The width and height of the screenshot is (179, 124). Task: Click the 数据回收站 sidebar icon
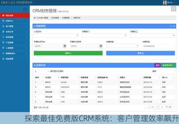tap(3, 53)
